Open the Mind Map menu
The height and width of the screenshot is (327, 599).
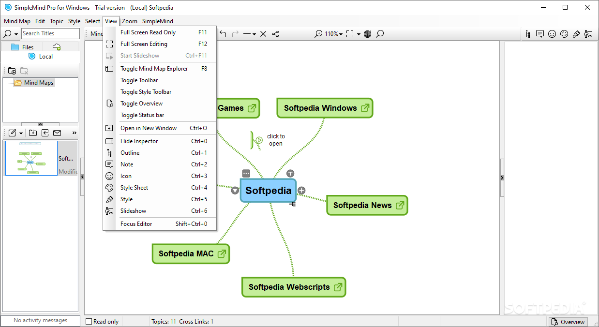click(x=17, y=21)
